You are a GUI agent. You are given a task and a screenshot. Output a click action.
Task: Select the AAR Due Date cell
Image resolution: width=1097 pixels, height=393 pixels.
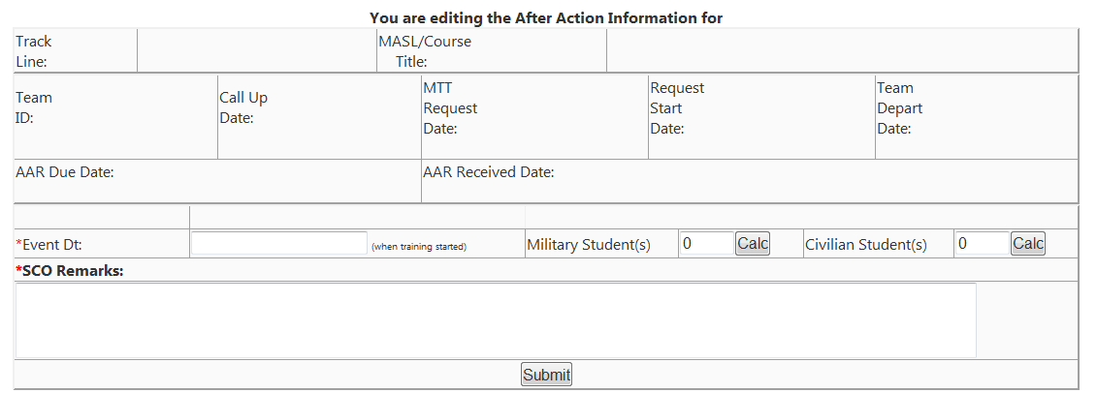point(65,172)
